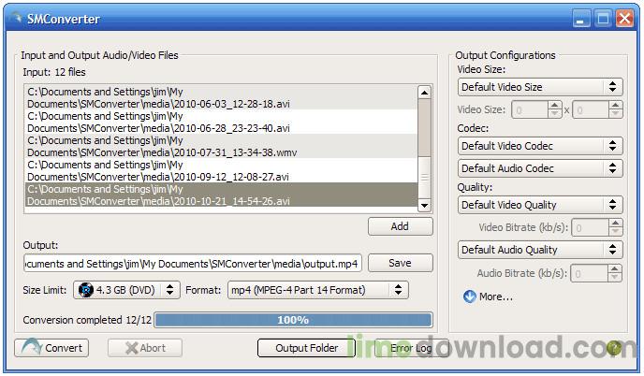
Task: Select file 2010-07-31_13-34-38.wmv
Action: (x=221, y=146)
